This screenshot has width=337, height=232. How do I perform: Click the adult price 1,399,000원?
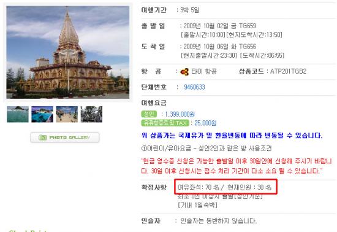click(x=180, y=114)
